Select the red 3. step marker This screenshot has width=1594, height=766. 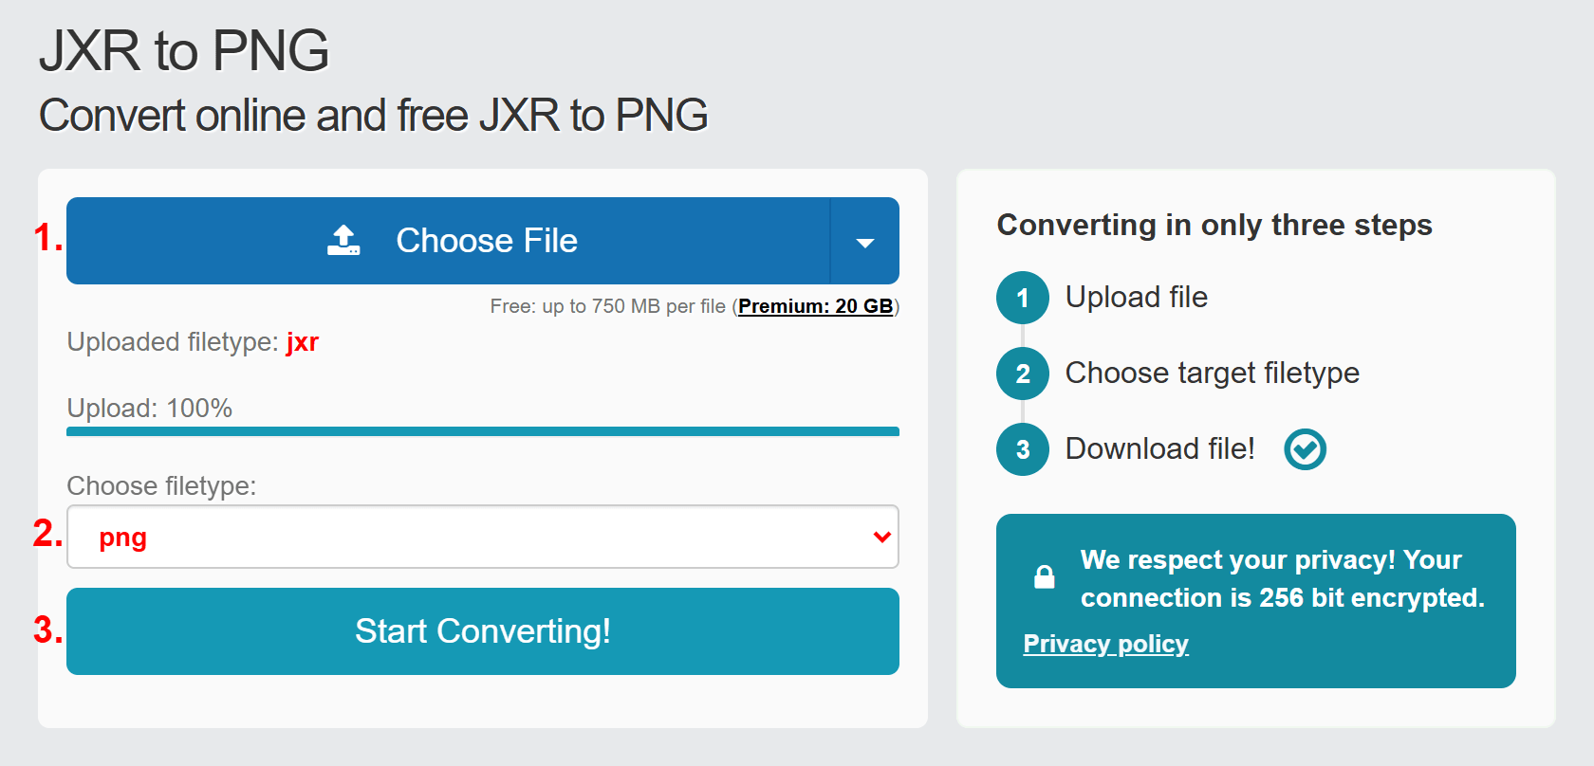click(x=46, y=629)
